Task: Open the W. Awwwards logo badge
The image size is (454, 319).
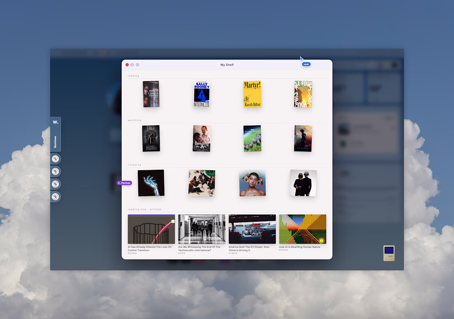Action: click(56, 122)
